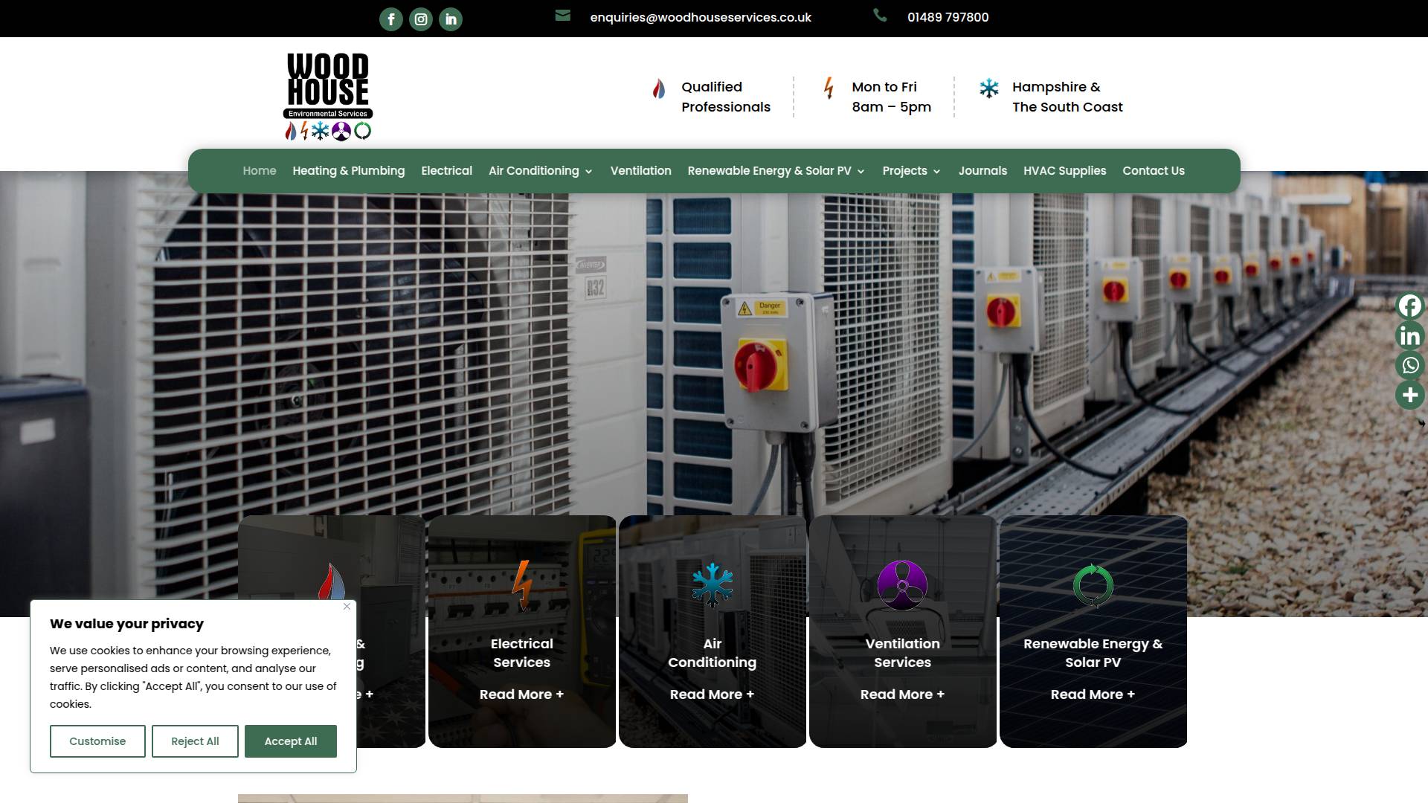The width and height of the screenshot is (1428, 803).
Task: Expand Renewable Energy & Solar PV dropdown
Action: point(861,172)
